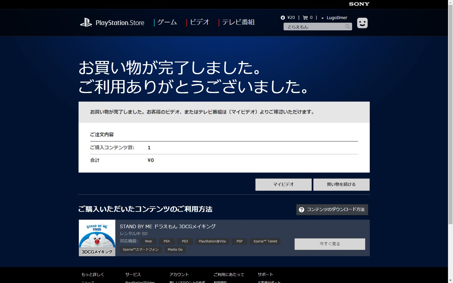
Task: Open the ビデオ menu
Action: click(x=199, y=22)
